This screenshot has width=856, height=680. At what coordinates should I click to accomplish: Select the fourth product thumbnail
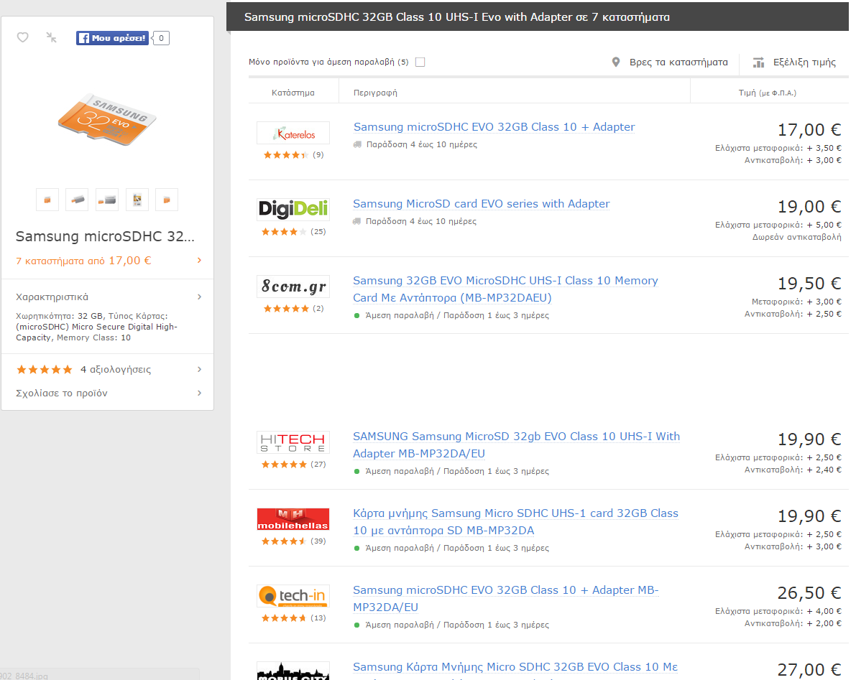[137, 200]
